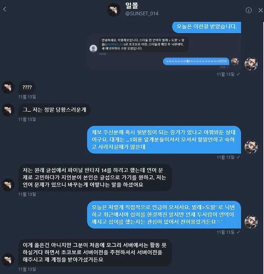Select the '오늘은 이런걸 받았습니다.' message bubble
The width and height of the screenshot is (264, 274).
pos(206,27)
